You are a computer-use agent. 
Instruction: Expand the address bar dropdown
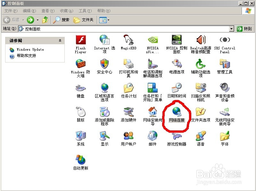pyautogui.click(x=232, y=29)
